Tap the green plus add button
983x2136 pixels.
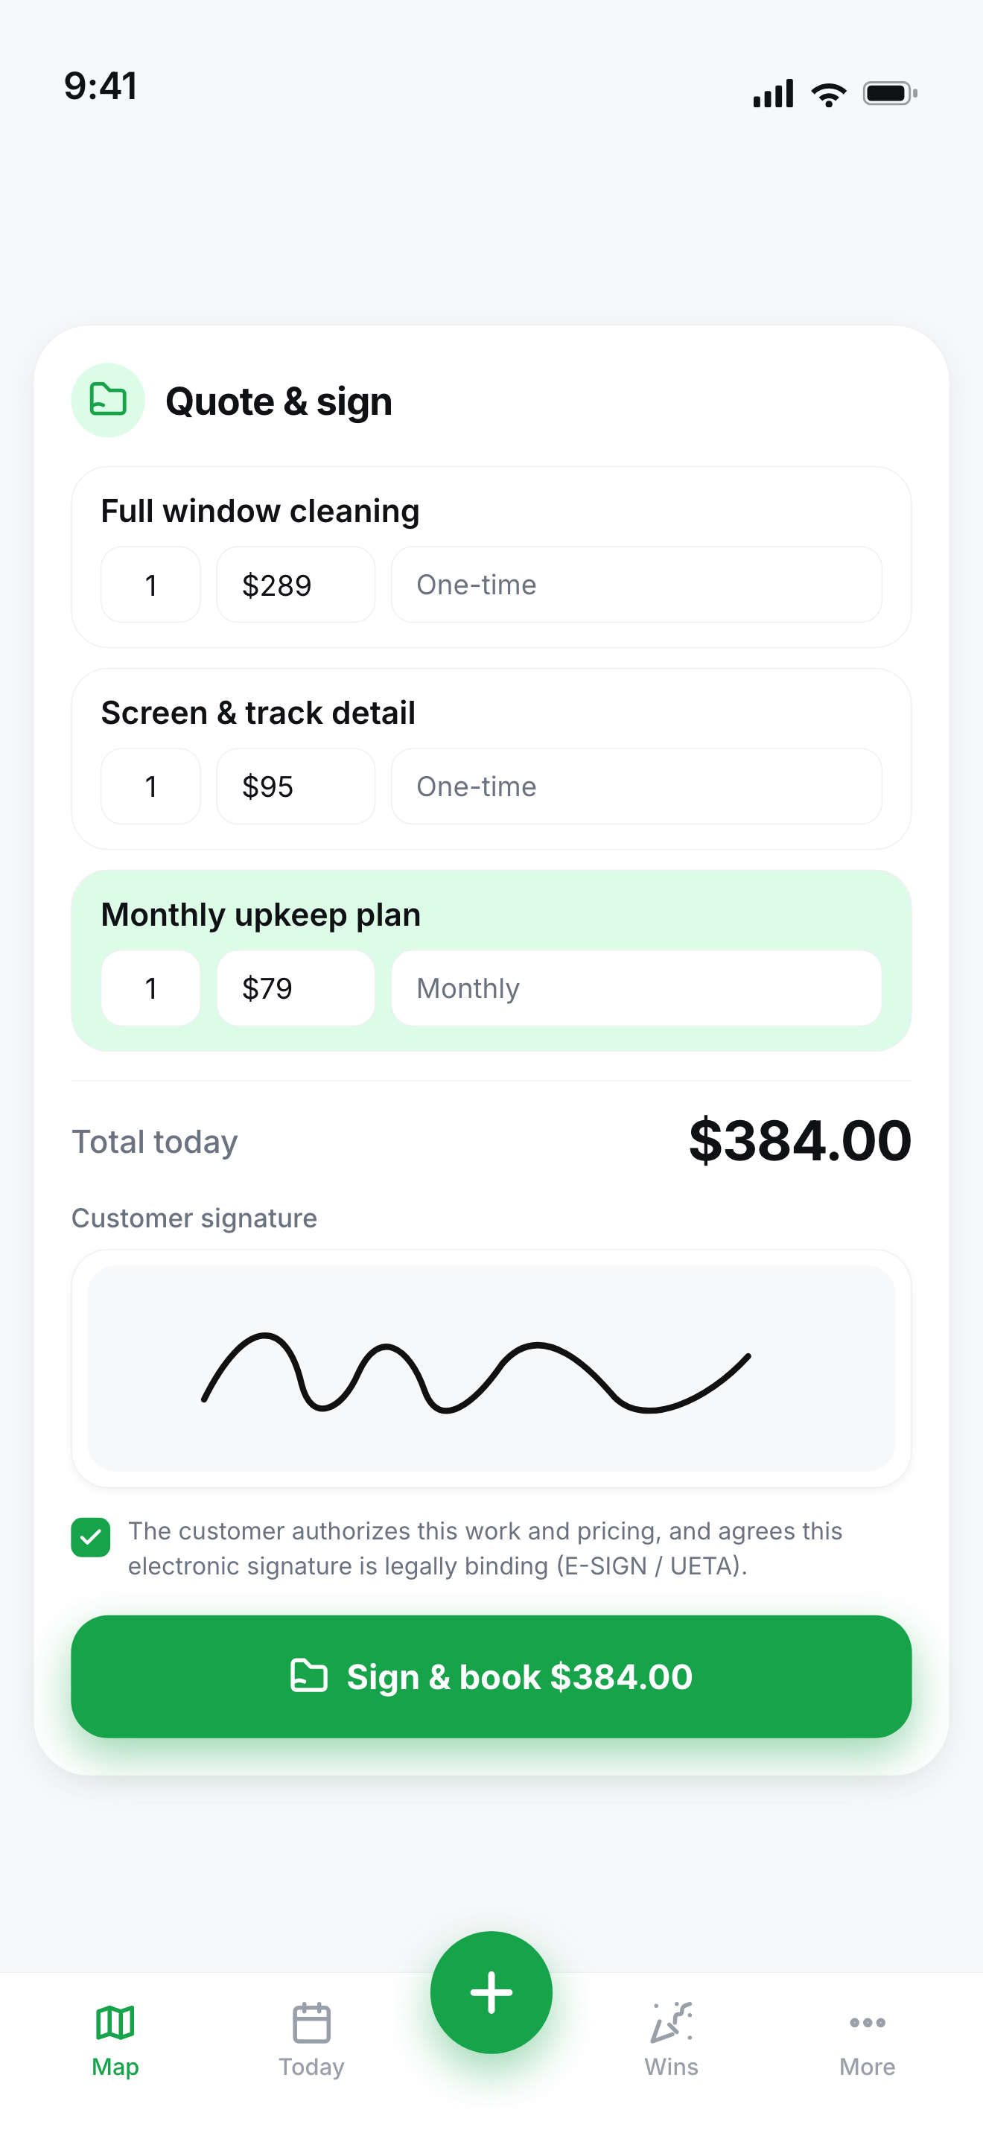[x=492, y=1992]
